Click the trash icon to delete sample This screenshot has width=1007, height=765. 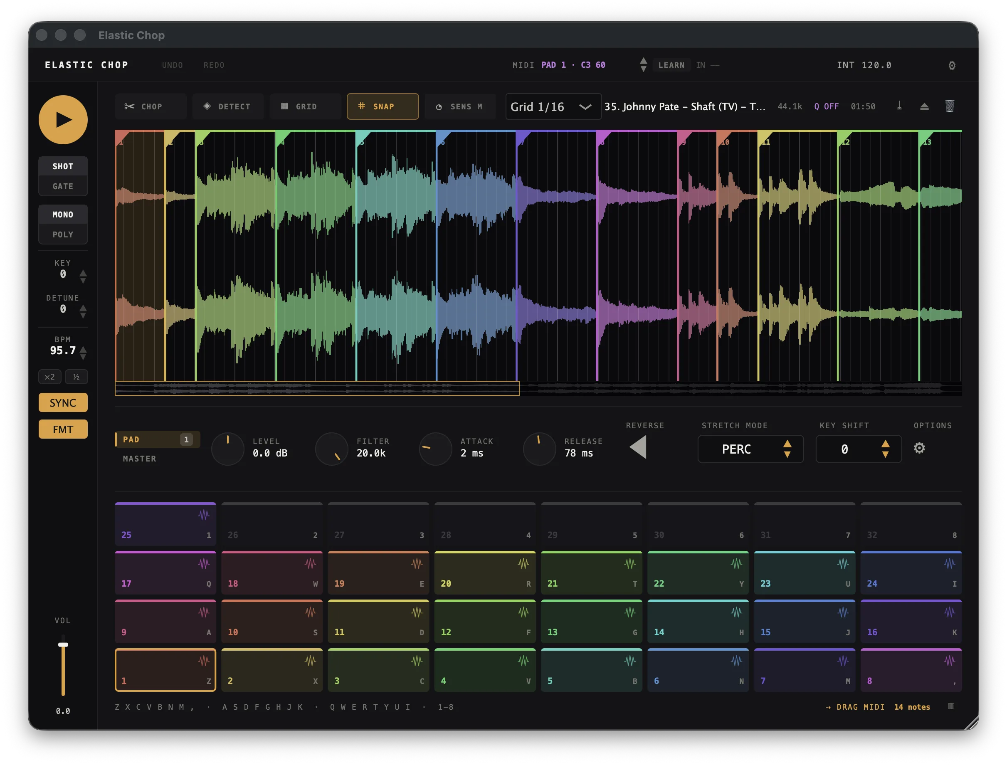(x=949, y=106)
